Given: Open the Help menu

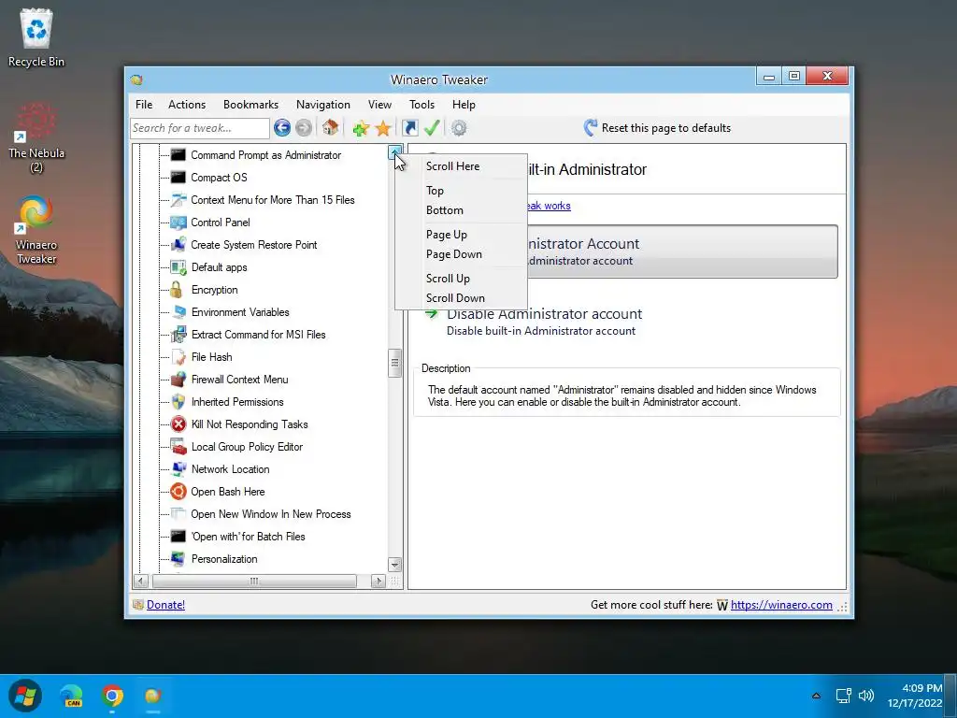Looking at the screenshot, I should [x=464, y=105].
